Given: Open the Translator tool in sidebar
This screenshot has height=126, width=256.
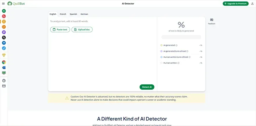Looking at the screenshot, I should coord(4,38).
